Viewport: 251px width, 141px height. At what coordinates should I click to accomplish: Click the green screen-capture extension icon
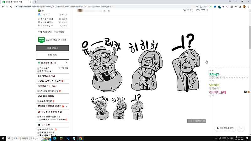[211, 7]
